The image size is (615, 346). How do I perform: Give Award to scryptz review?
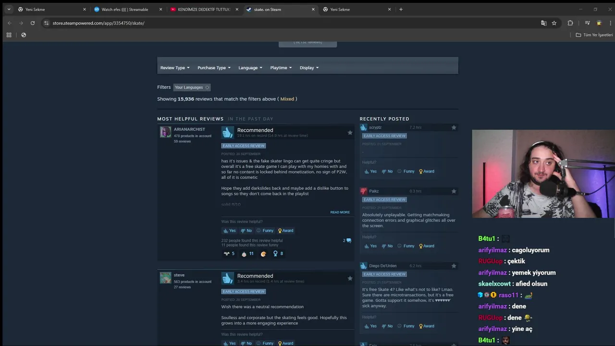click(x=426, y=172)
